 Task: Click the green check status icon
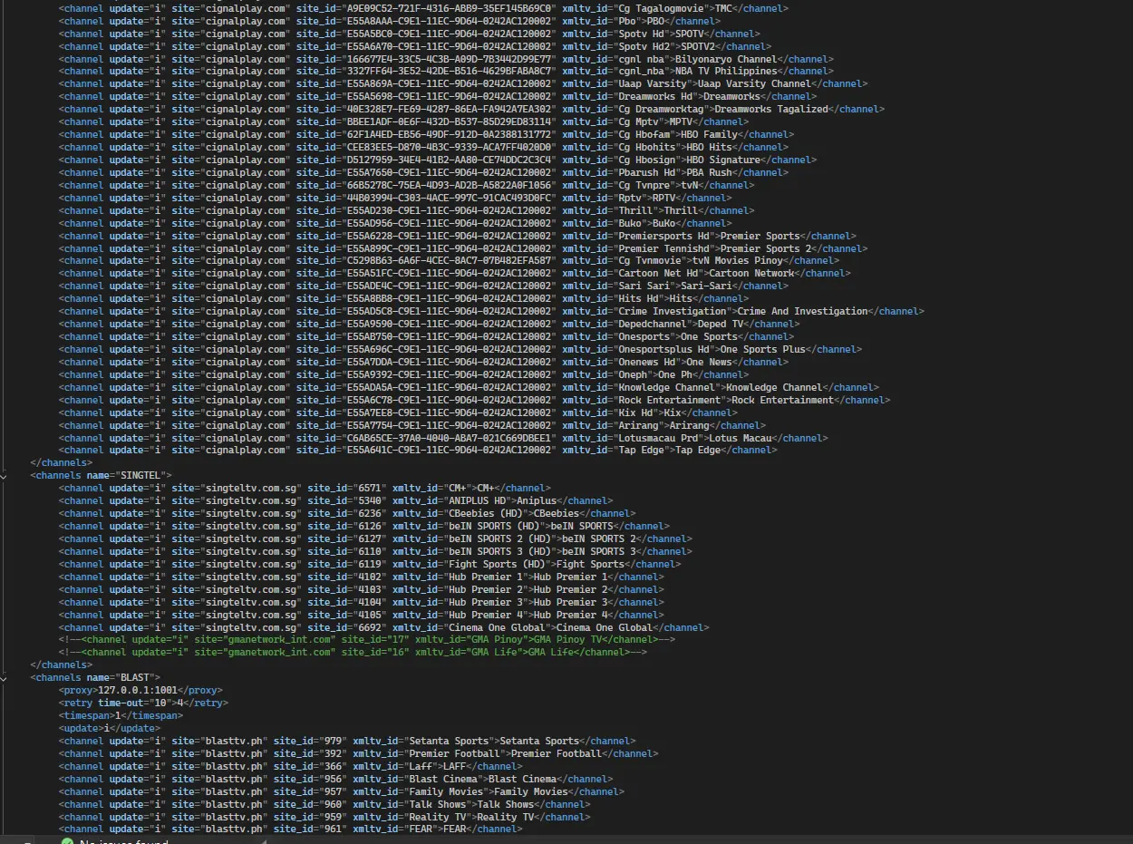point(67,841)
